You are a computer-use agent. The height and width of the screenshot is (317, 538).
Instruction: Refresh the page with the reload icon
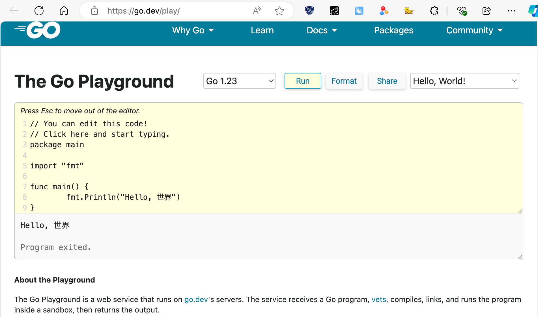(x=39, y=11)
